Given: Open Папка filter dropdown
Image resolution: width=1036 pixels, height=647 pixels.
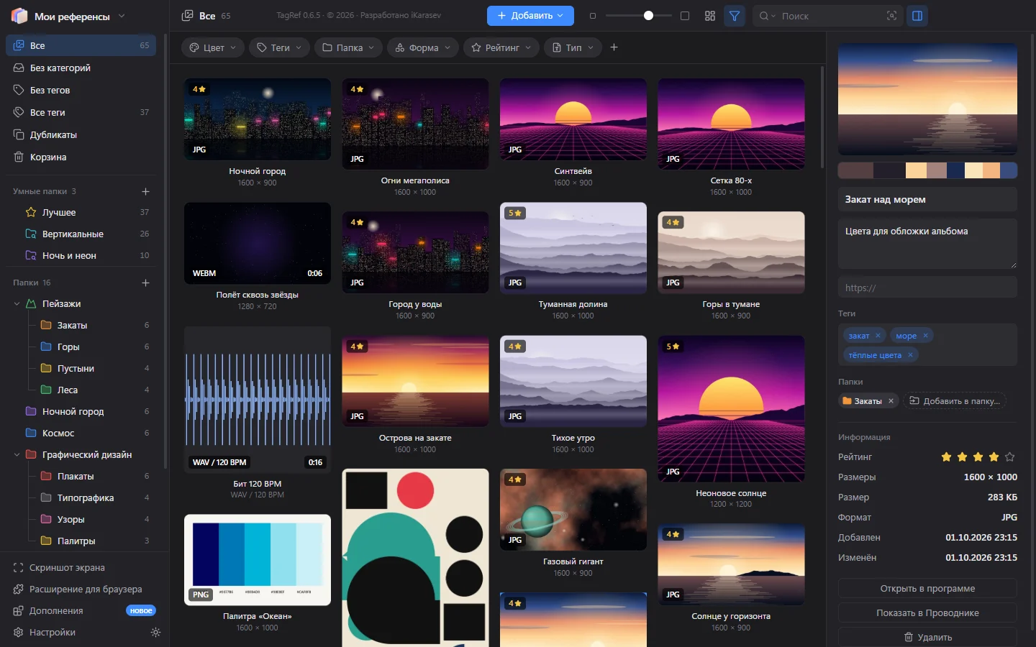Looking at the screenshot, I should pos(348,47).
